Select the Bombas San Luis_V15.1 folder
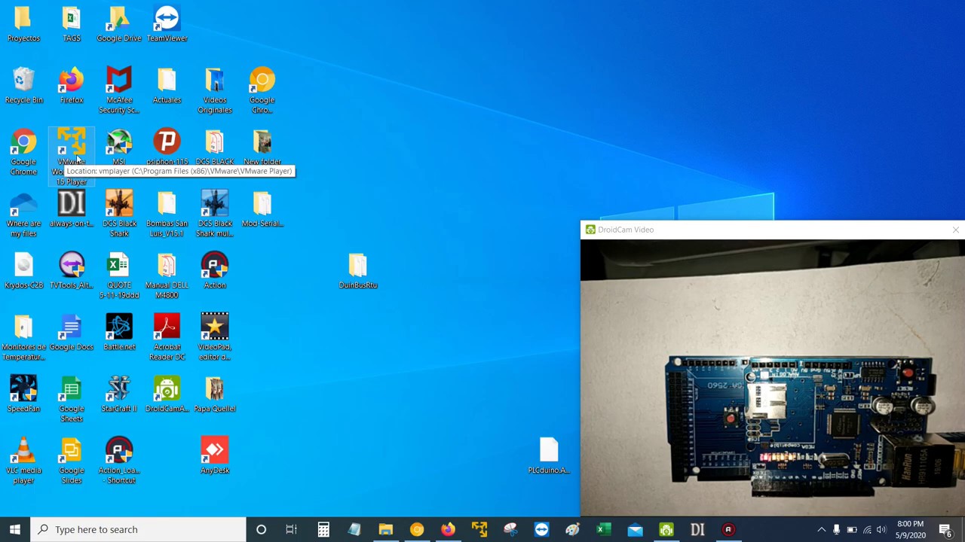Viewport: 965px width, 542px height. [167, 214]
